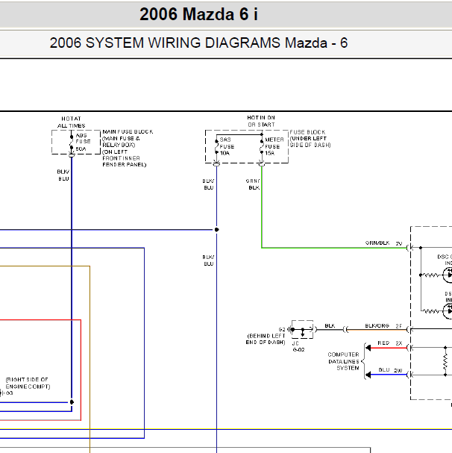Click BLK/BLU label directly below SAS fuse
The image size is (452, 453).
[208, 184]
